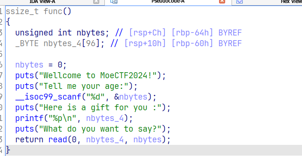Close the Pseudocode-A tab with red X
302x156 pixels.
222,2
